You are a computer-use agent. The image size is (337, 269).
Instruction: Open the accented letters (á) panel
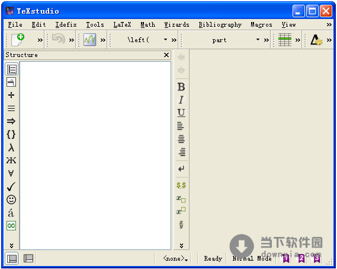click(11, 213)
